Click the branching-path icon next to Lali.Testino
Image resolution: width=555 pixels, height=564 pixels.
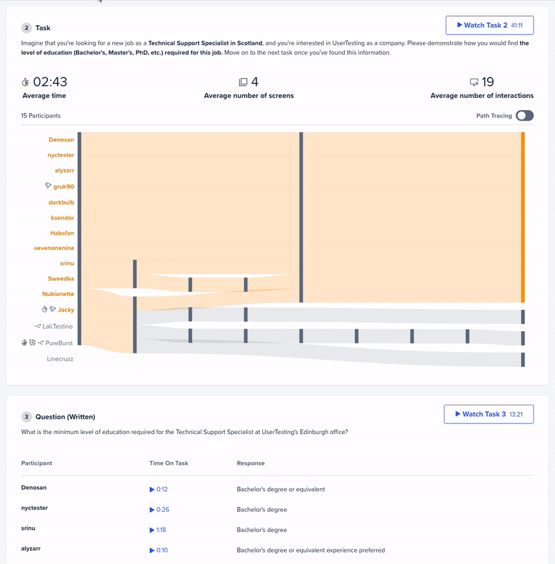[38, 326]
